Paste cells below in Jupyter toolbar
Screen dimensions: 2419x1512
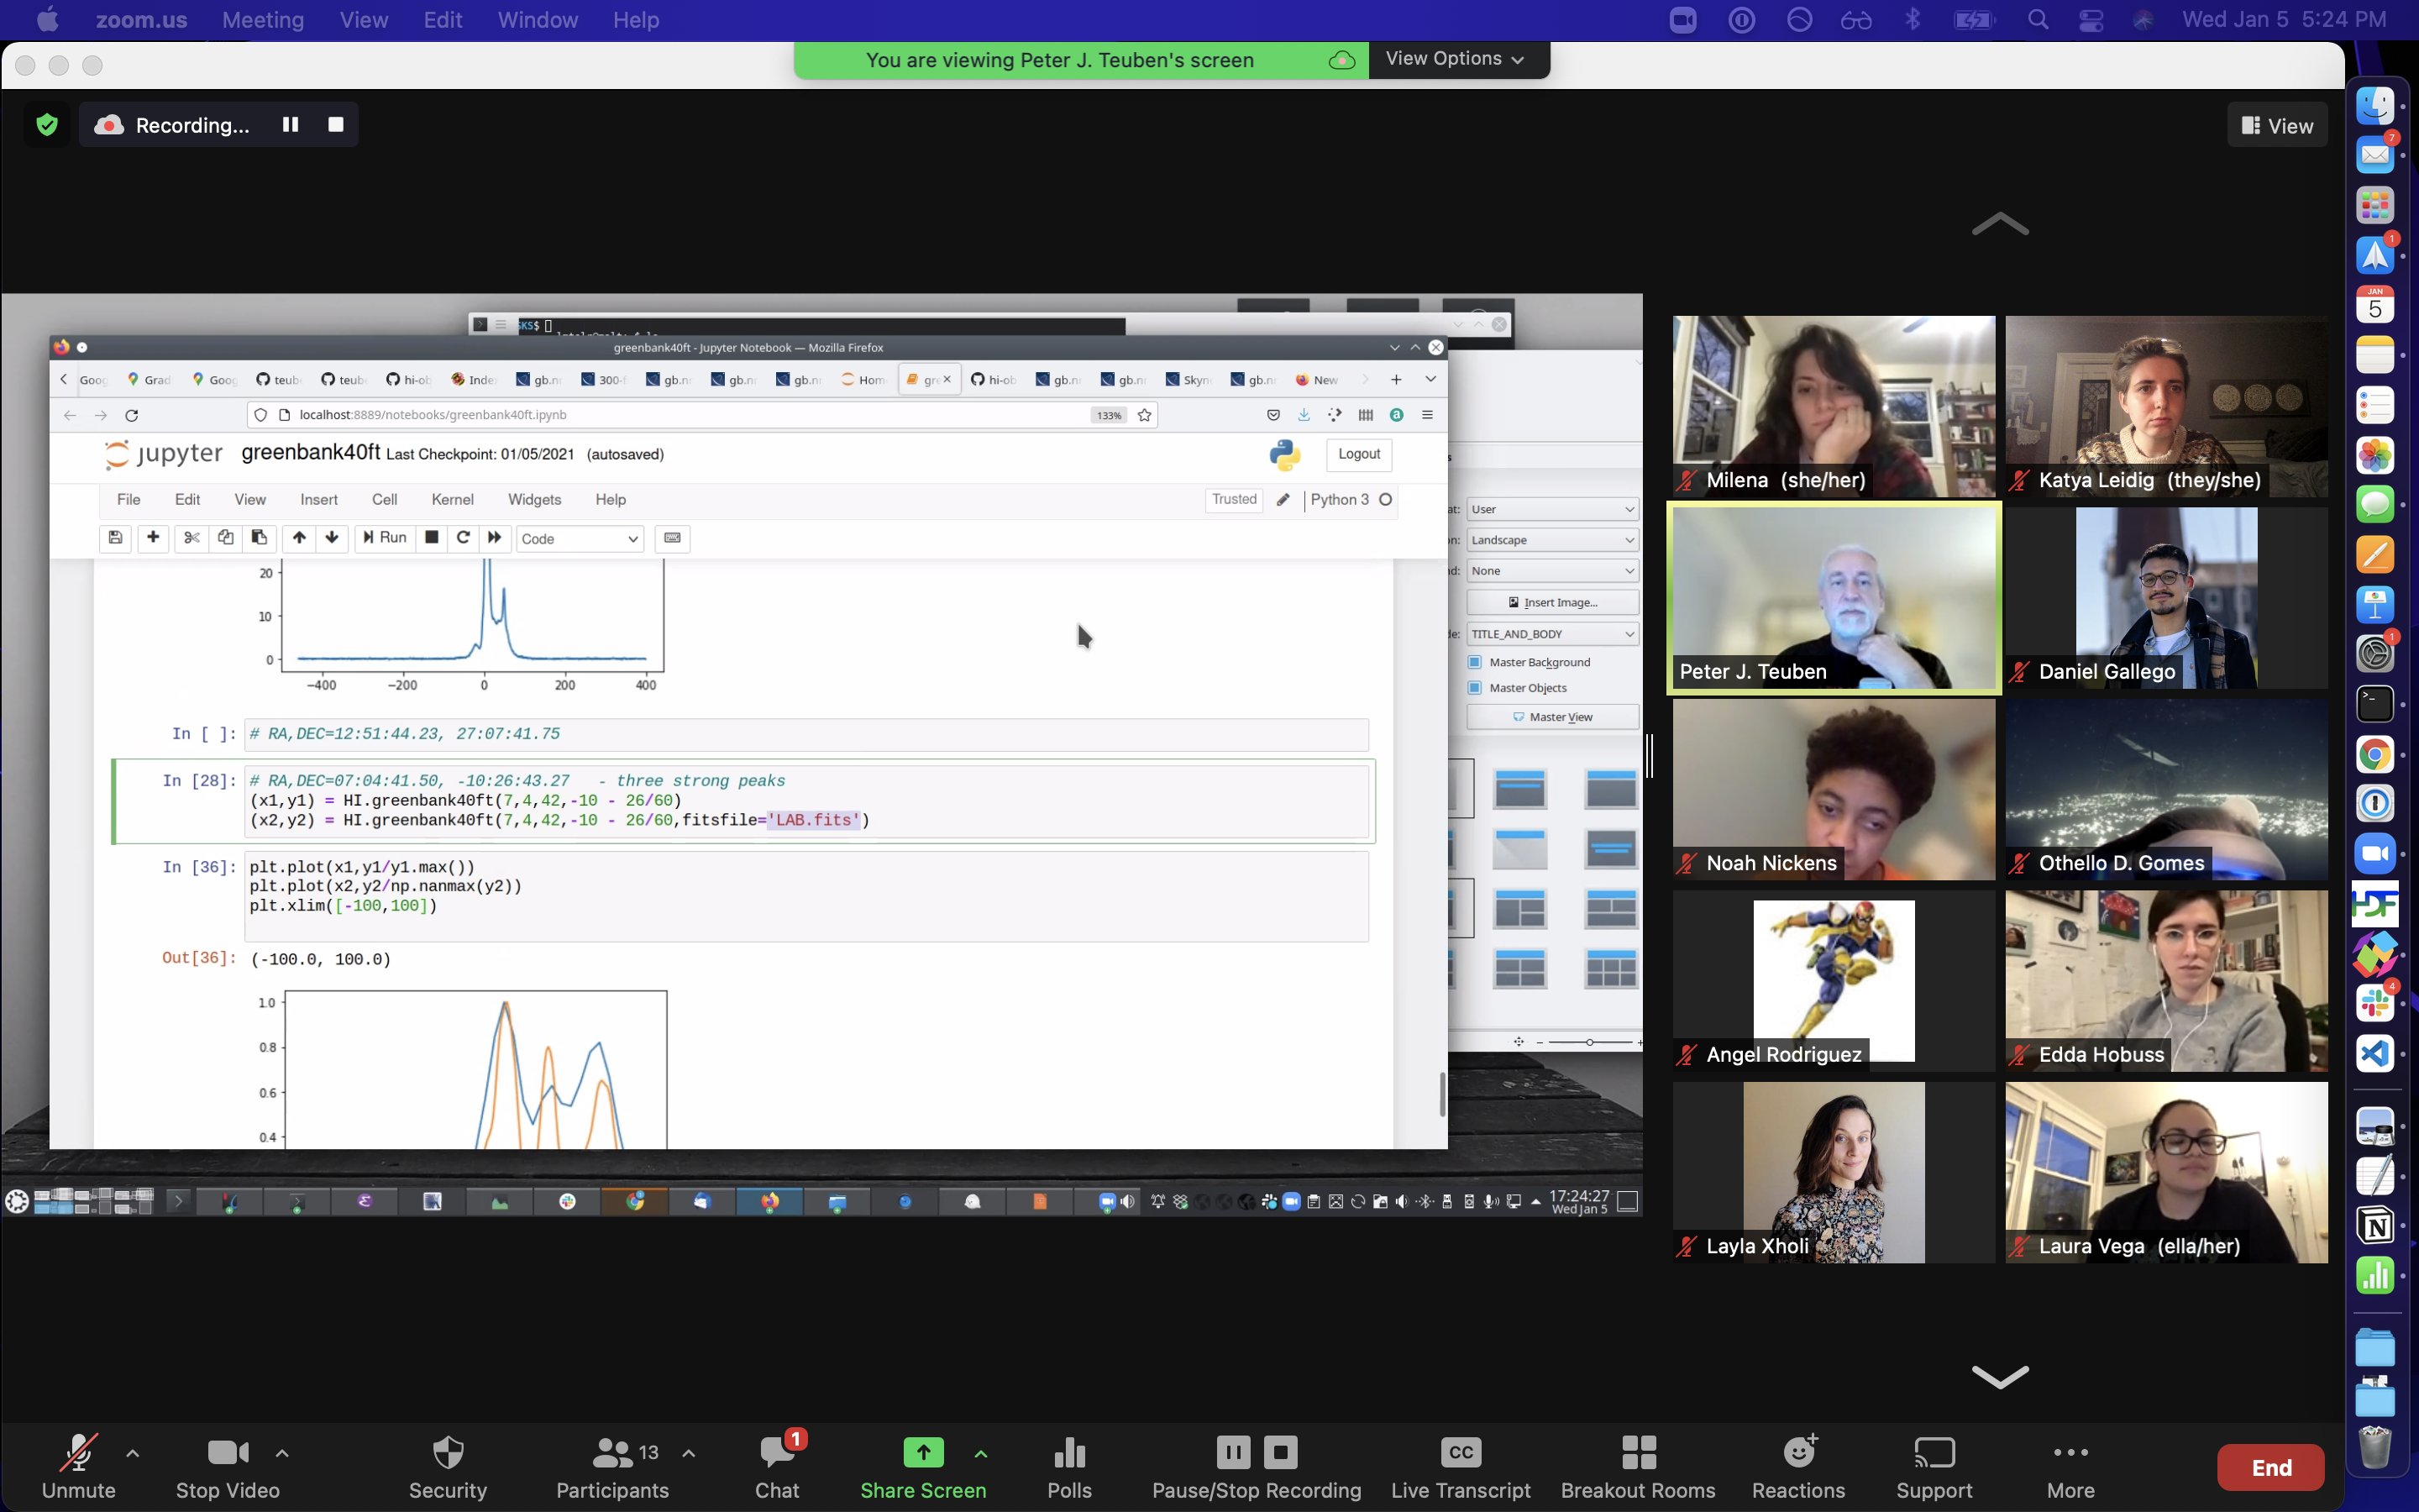click(x=259, y=538)
